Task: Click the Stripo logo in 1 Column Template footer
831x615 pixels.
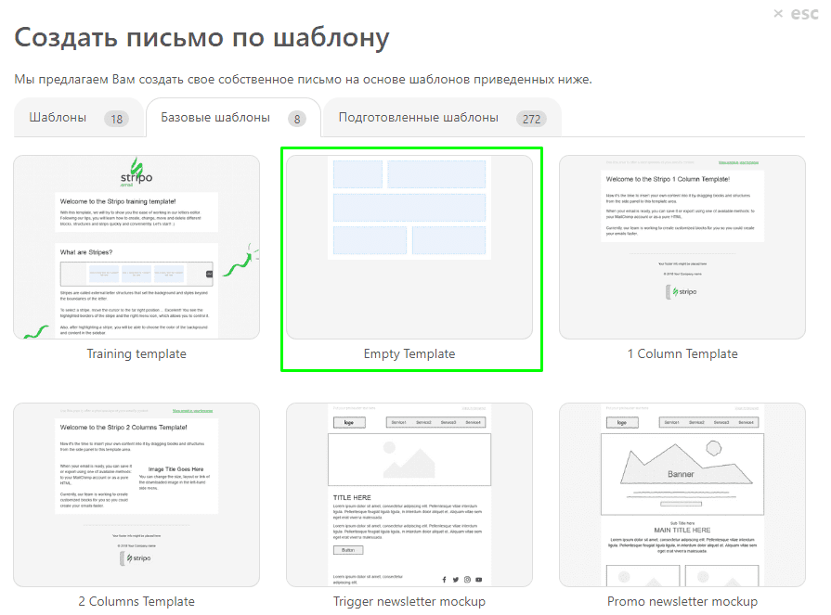Action: pyautogui.click(x=682, y=290)
